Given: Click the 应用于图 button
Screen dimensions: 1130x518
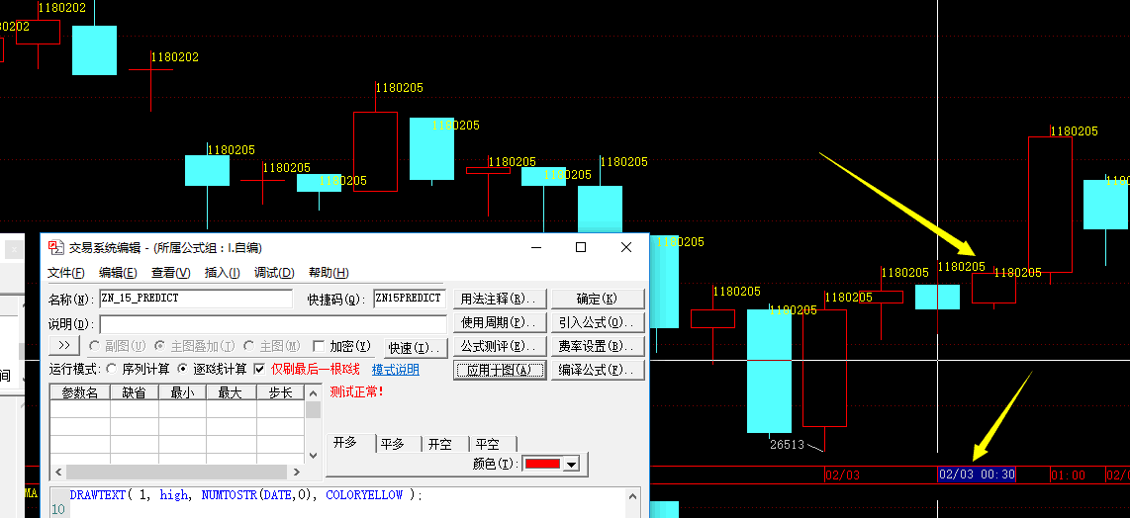Looking at the screenshot, I should pyautogui.click(x=500, y=370).
